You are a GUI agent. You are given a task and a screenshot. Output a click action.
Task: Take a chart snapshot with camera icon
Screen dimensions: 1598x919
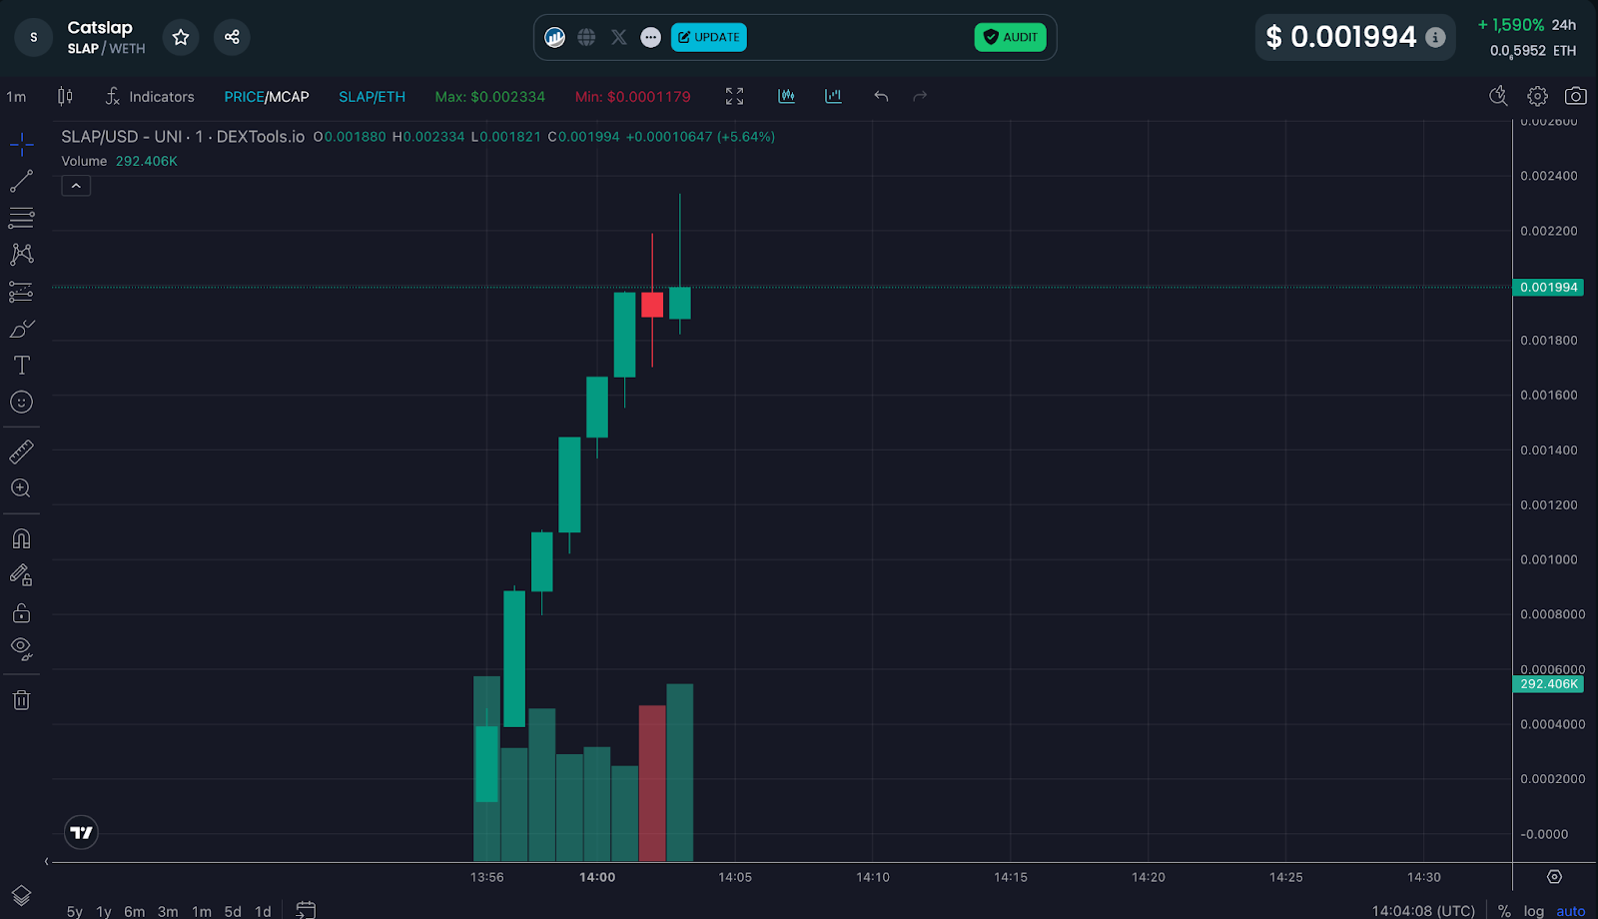pyautogui.click(x=1575, y=96)
